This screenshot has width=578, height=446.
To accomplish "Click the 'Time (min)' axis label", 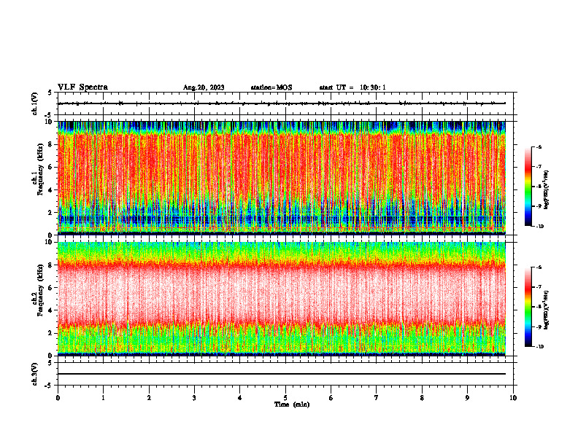I will pyautogui.click(x=292, y=404).
